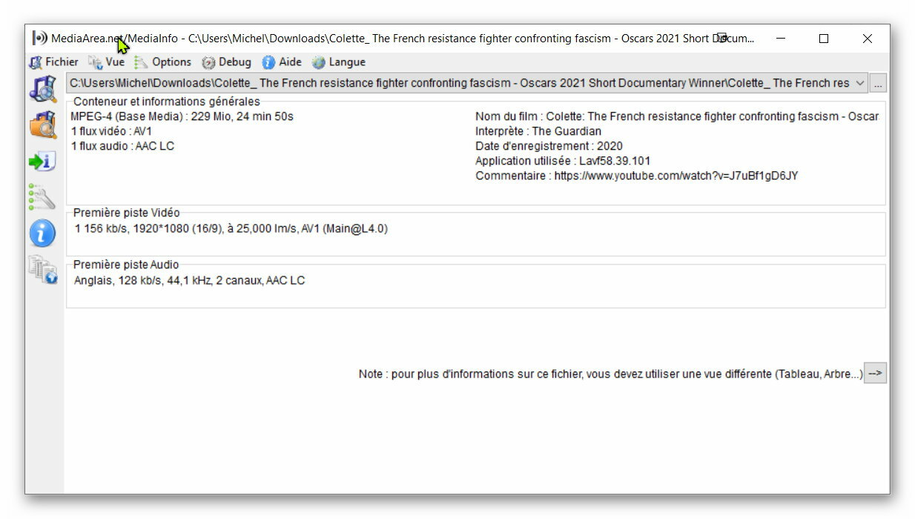Click the 'Note : pour plus d'informations' text
915x519 pixels.
tap(610, 374)
